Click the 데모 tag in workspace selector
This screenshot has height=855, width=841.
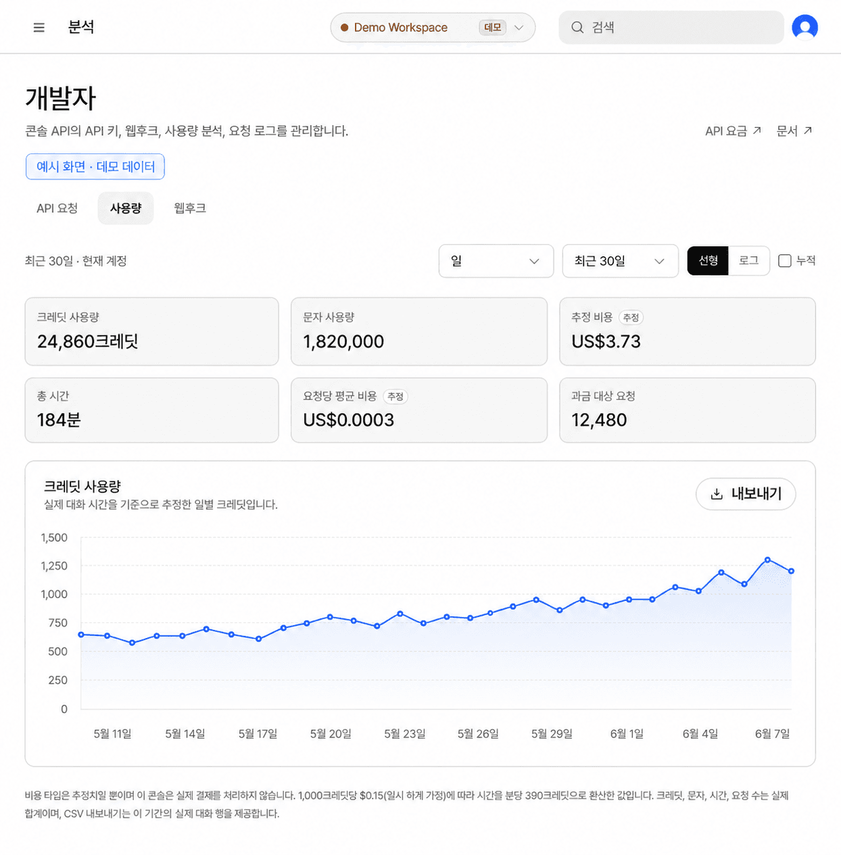tap(492, 28)
